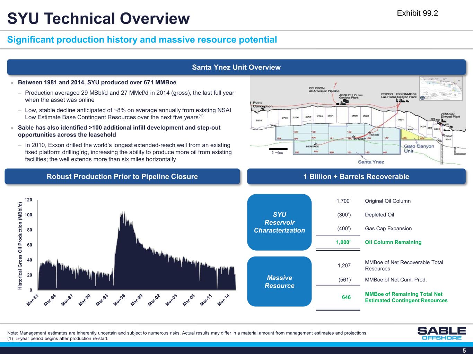Select the "1 Billion + Barrels Recoverable" banner
This screenshot has height=354, width=473.
[x=356, y=176]
